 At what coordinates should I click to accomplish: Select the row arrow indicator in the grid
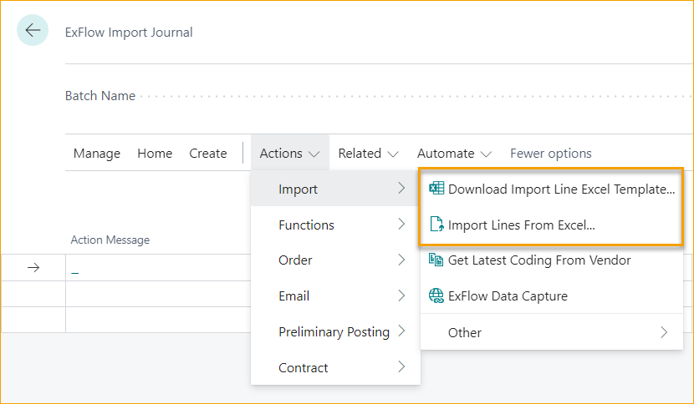click(33, 267)
